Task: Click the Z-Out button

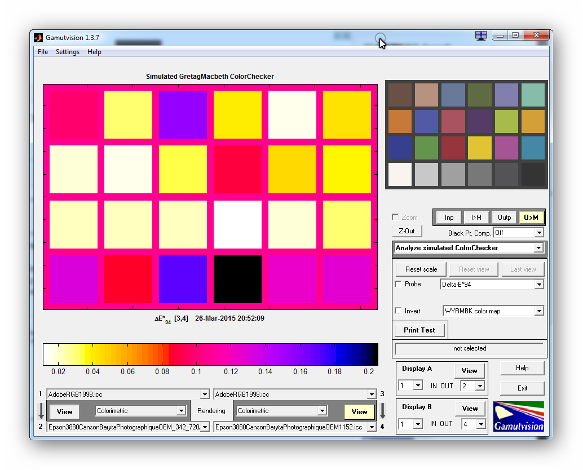Action: (x=406, y=230)
